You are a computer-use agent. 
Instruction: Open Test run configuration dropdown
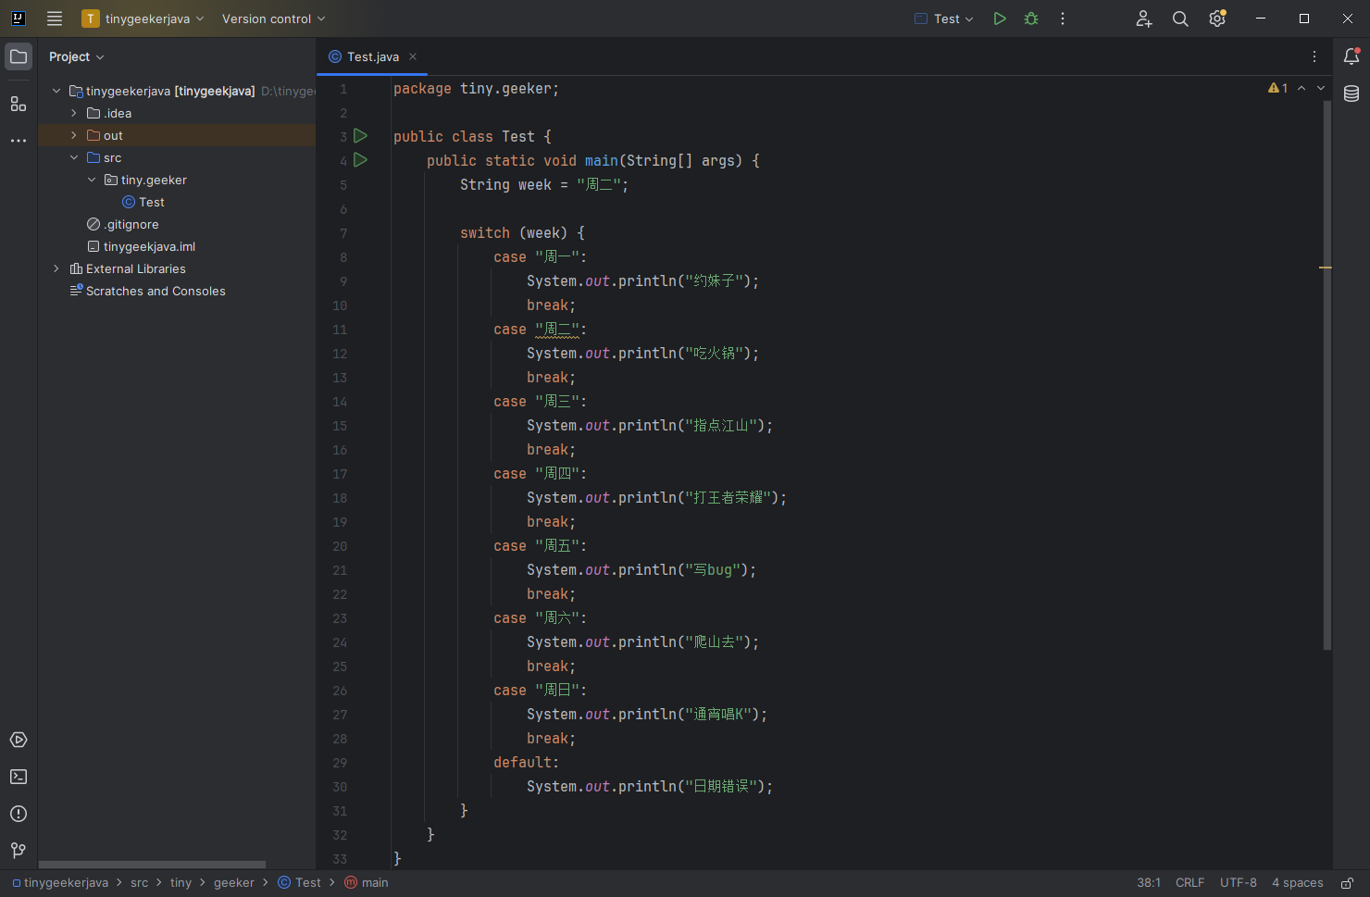tap(944, 19)
